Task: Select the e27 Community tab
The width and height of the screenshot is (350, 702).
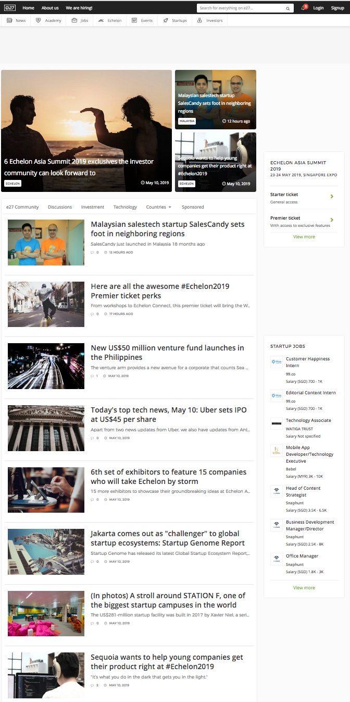Action: pyautogui.click(x=22, y=207)
